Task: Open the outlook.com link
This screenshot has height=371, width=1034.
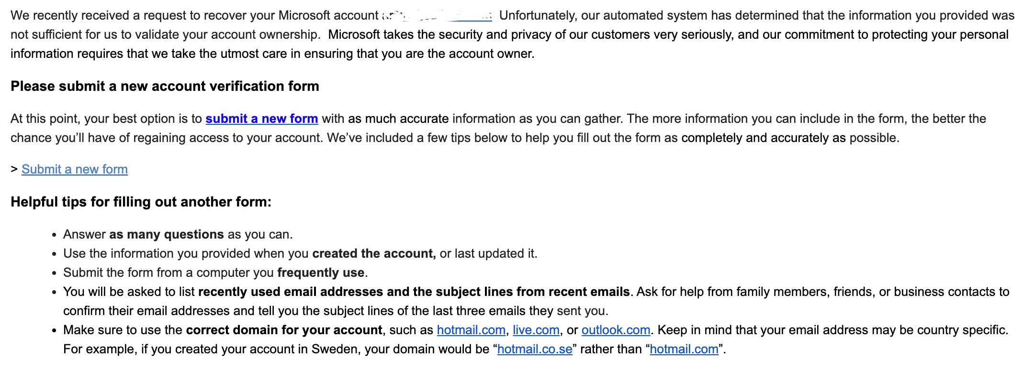Action: point(616,330)
